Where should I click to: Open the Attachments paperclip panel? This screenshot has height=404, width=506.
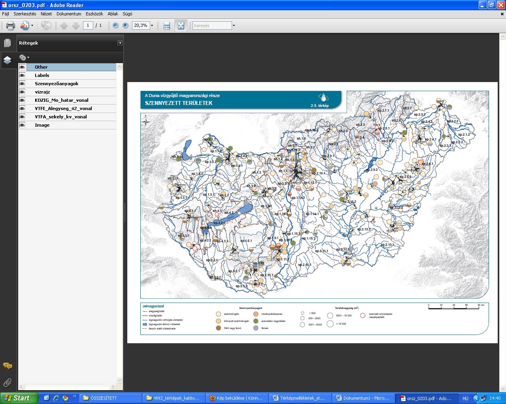[8, 382]
